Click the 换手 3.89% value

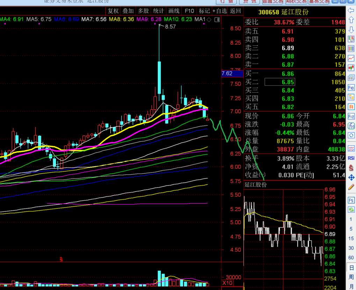pyautogui.click(x=286, y=159)
